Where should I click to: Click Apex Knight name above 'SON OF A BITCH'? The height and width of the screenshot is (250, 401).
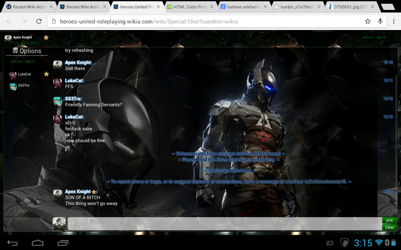point(78,192)
